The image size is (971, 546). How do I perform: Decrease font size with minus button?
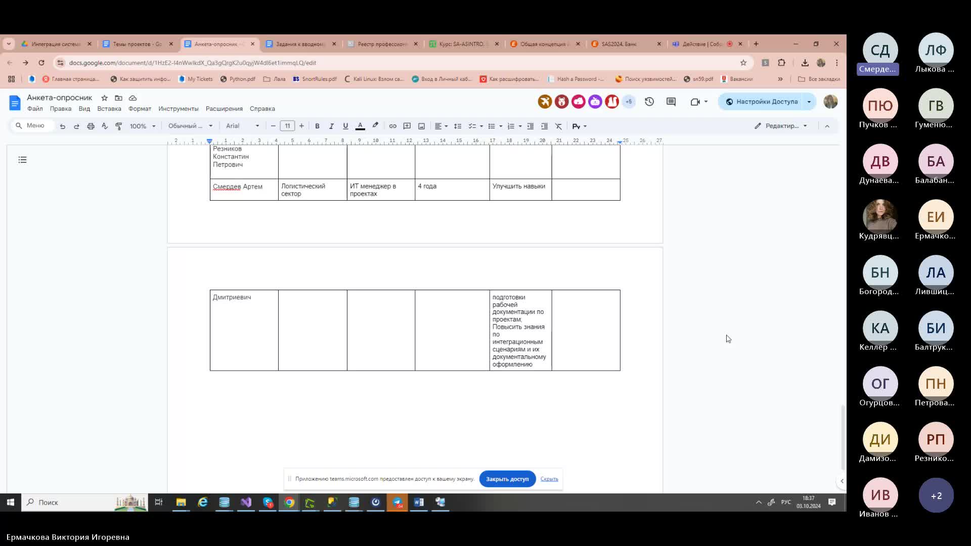point(273,126)
